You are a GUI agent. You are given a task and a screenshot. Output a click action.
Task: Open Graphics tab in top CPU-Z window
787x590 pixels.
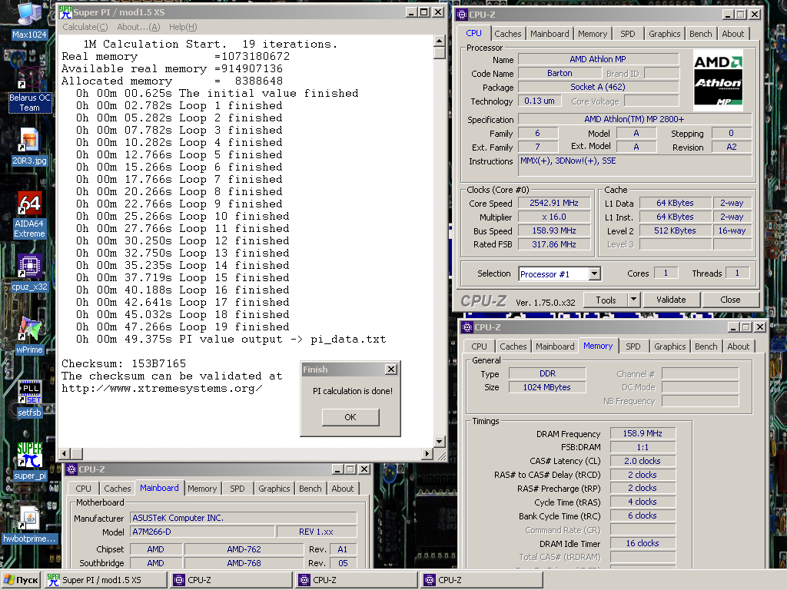pos(664,34)
